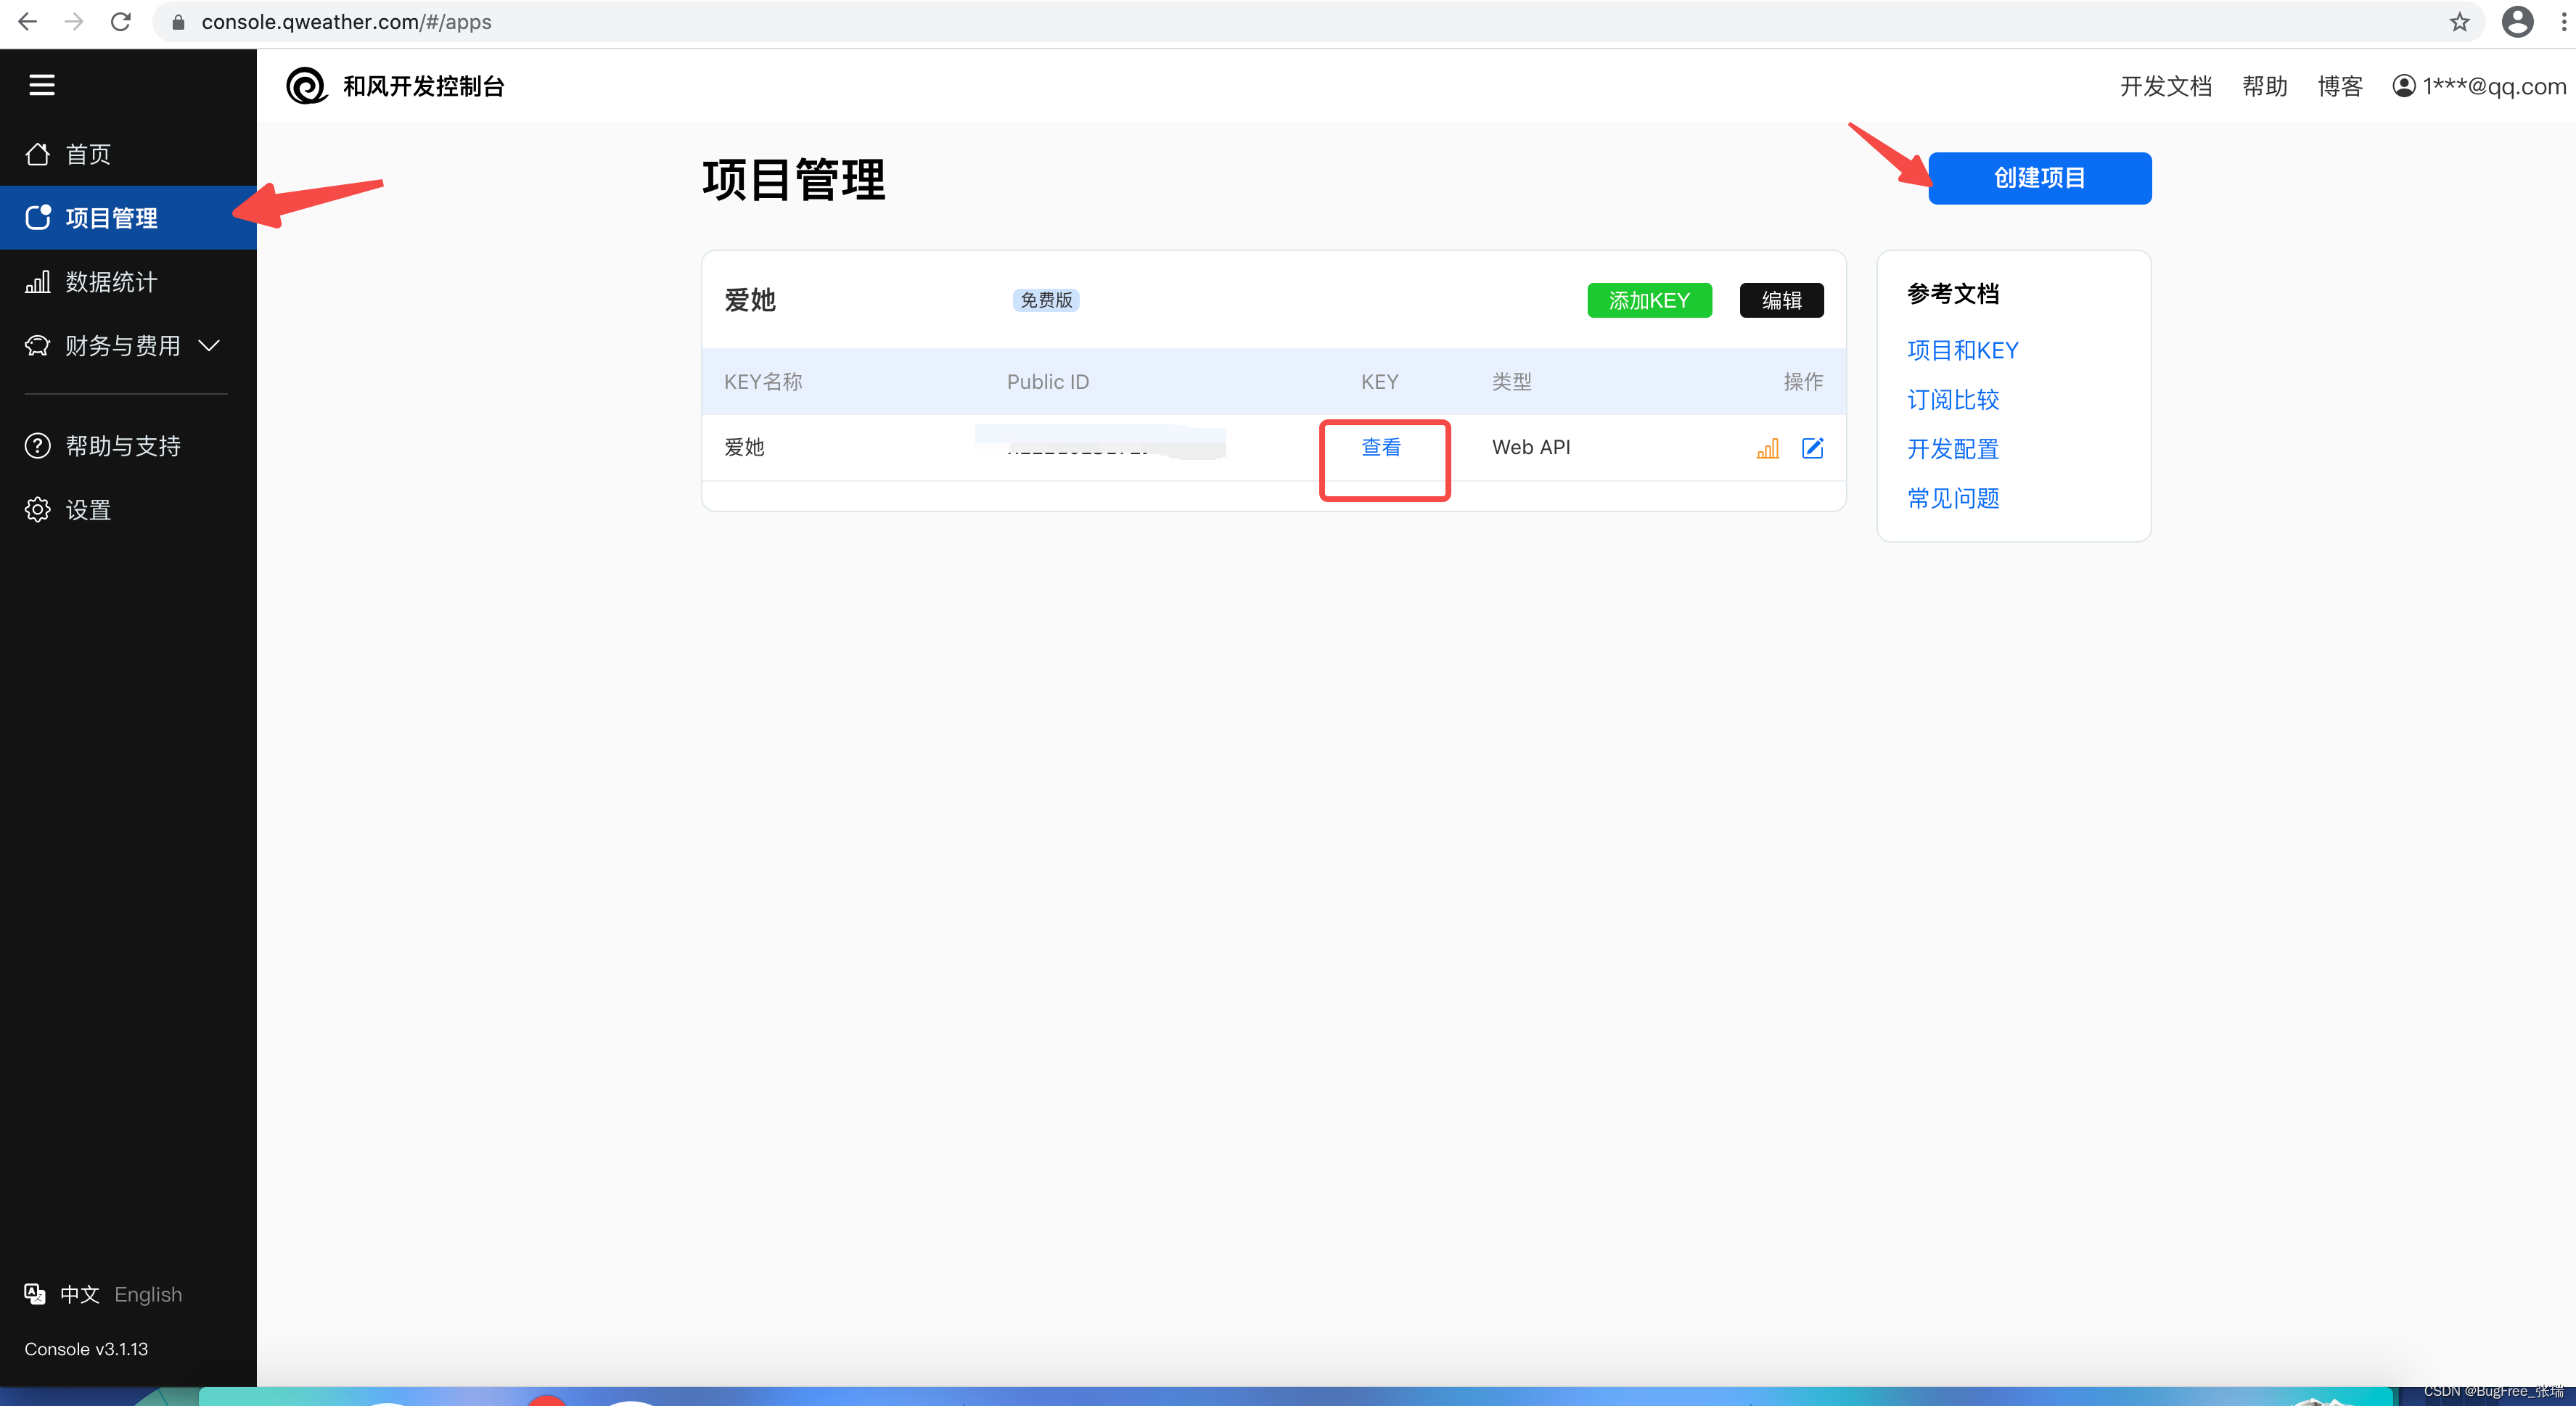Click the browser address bar URL
The width and height of the screenshot is (2576, 1406).
coord(346,22)
